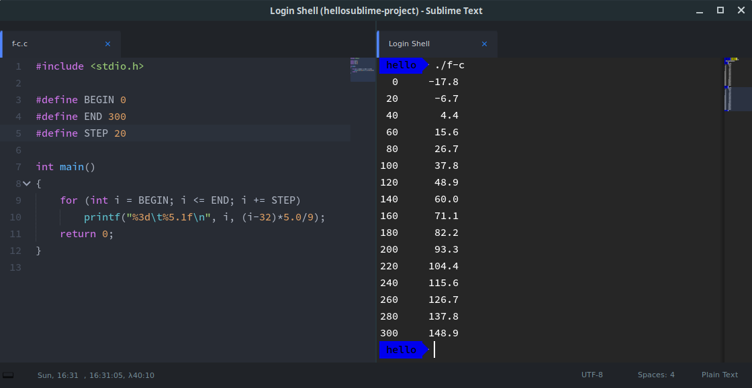752x388 pixels.
Task: Close the f-c.c tab
Action: tap(107, 44)
